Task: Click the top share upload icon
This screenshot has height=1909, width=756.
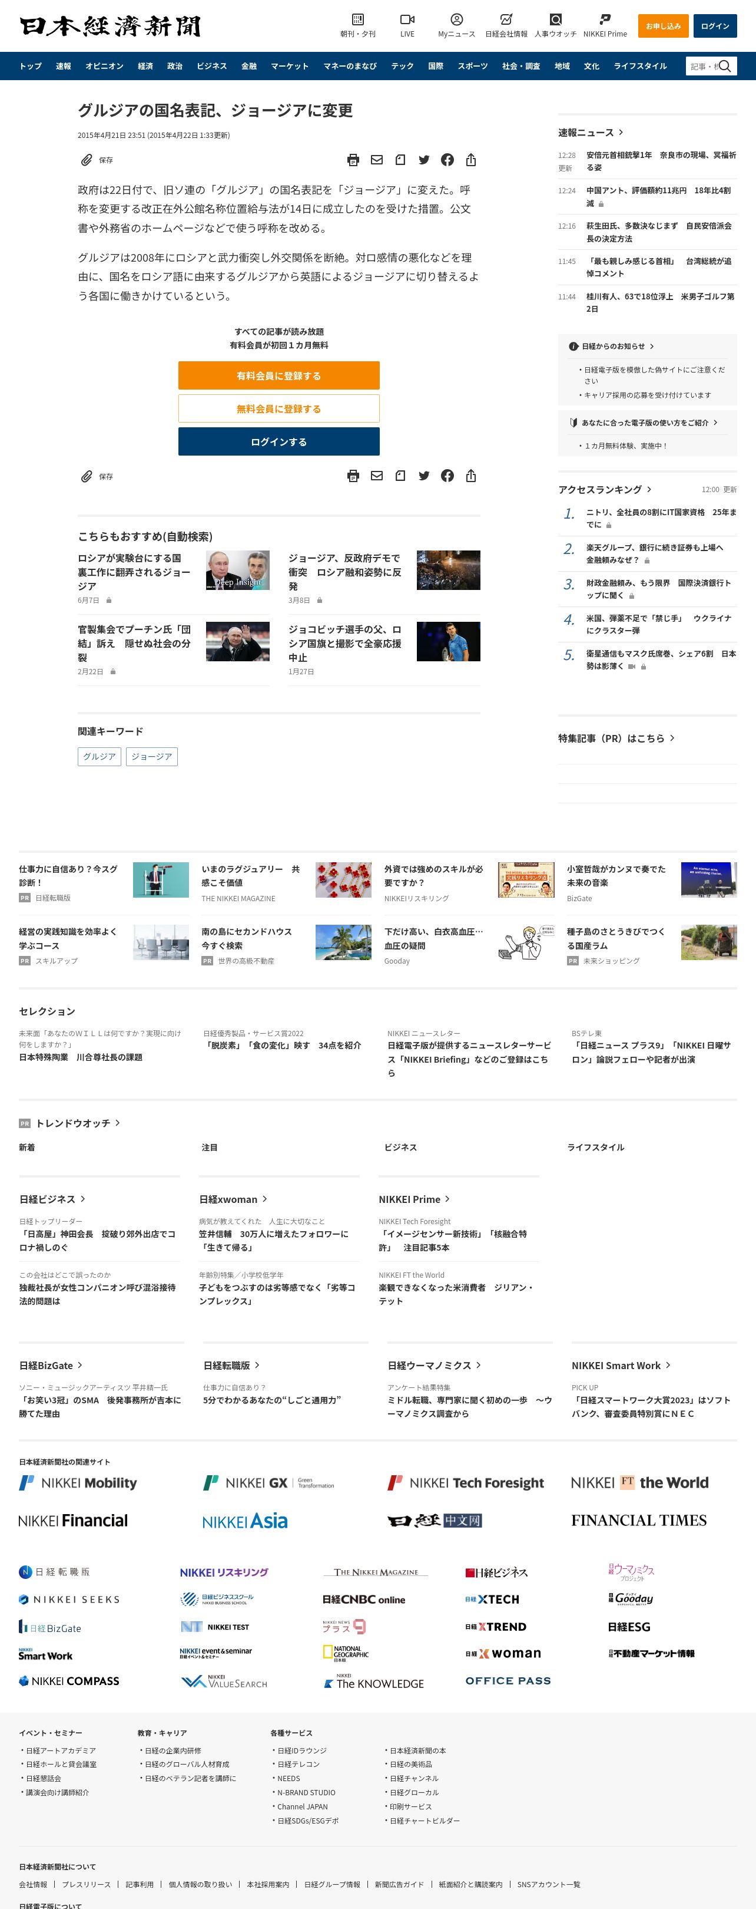Action: point(471,159)
